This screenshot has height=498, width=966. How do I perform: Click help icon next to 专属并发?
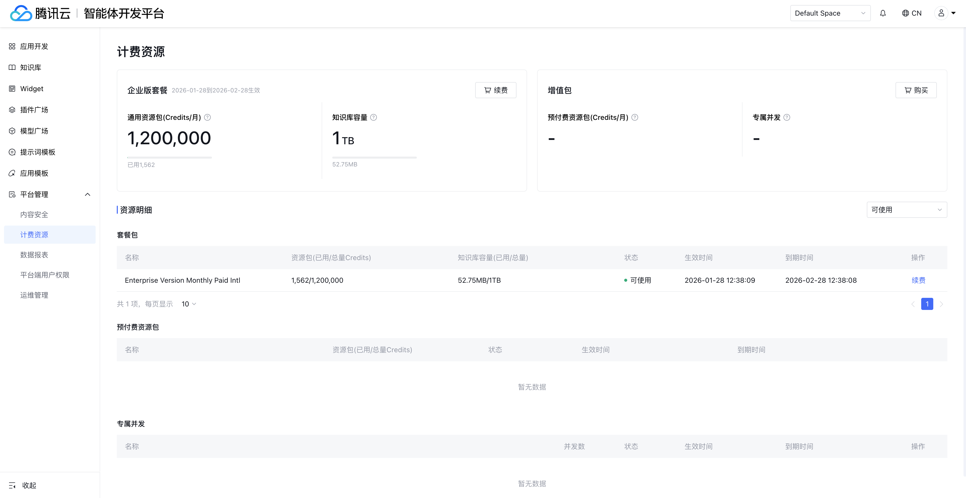pyautogui.click(x=787, y=117)
